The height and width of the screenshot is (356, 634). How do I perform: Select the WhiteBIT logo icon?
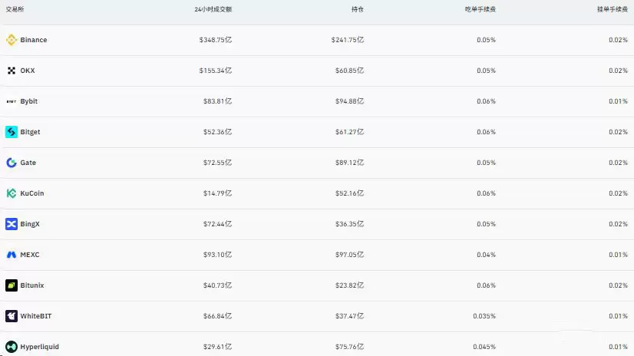[x=12, y=316]
